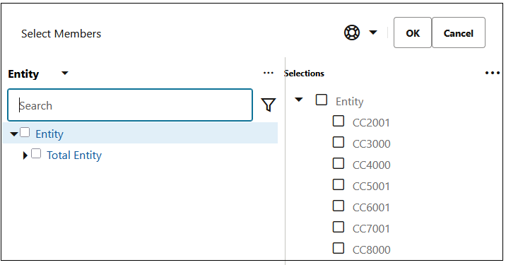The image size is (506, 265).
Task: Check the Entity checkbox in member tree
Action: [25, 132]
